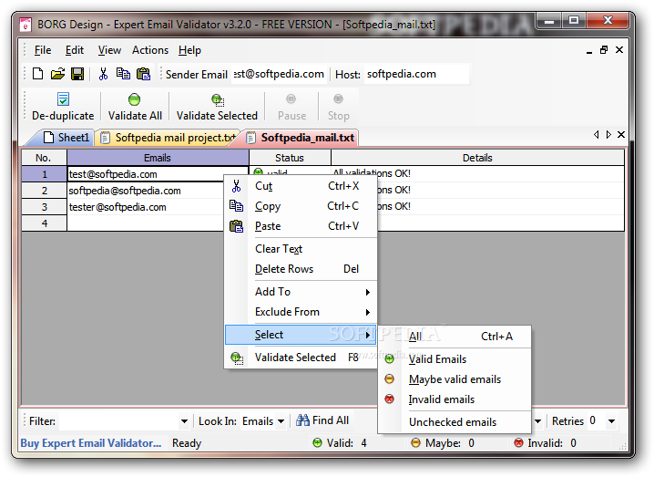Choose Validate Selected F8 in context menu
The width and height of the screenshot is (654, 477).
301,358
